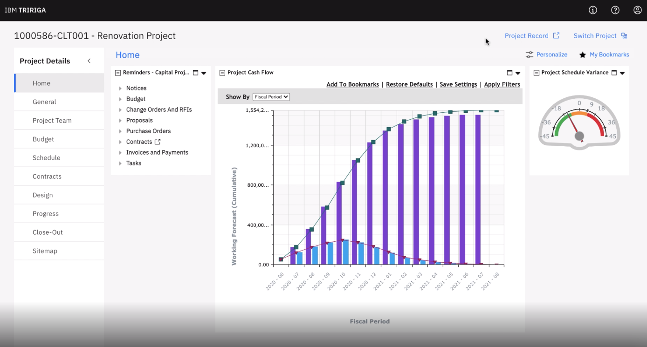
Task: Click the external link icon beside Contracts
Action: (x=158, y=142)
